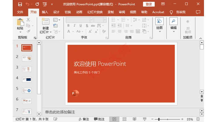Align text left
The image size is (217, 122).
coord(113,32)
